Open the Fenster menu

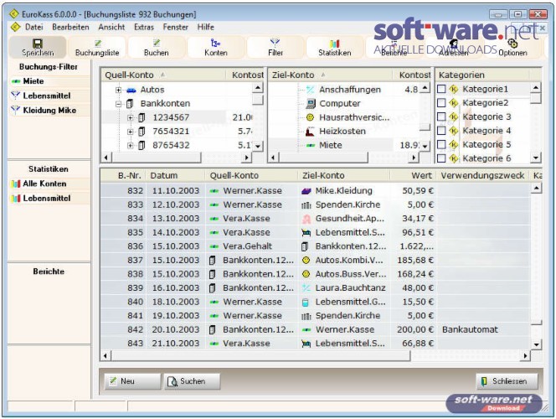(176, 27)
